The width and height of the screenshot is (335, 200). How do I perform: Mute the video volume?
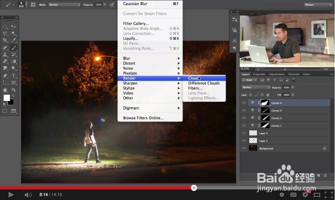28,195
